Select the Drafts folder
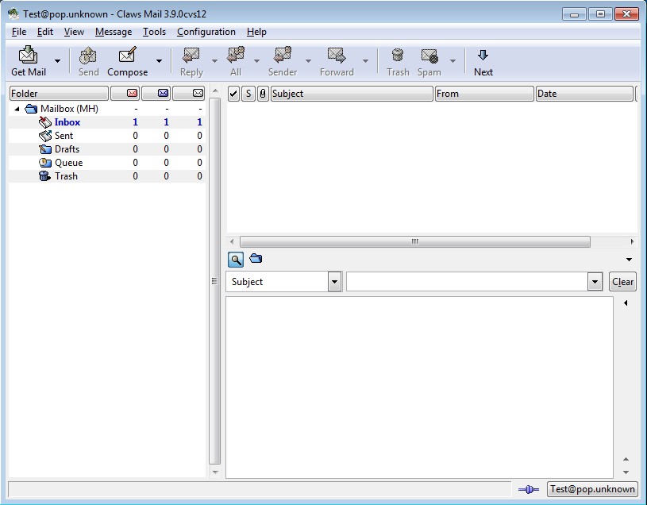Image resolution: width=647 pixels, height=505 pixels. click(x=67, y=149)
